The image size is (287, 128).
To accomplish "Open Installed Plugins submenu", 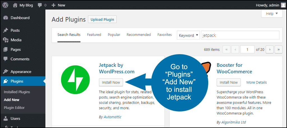I will coord(17,92).
